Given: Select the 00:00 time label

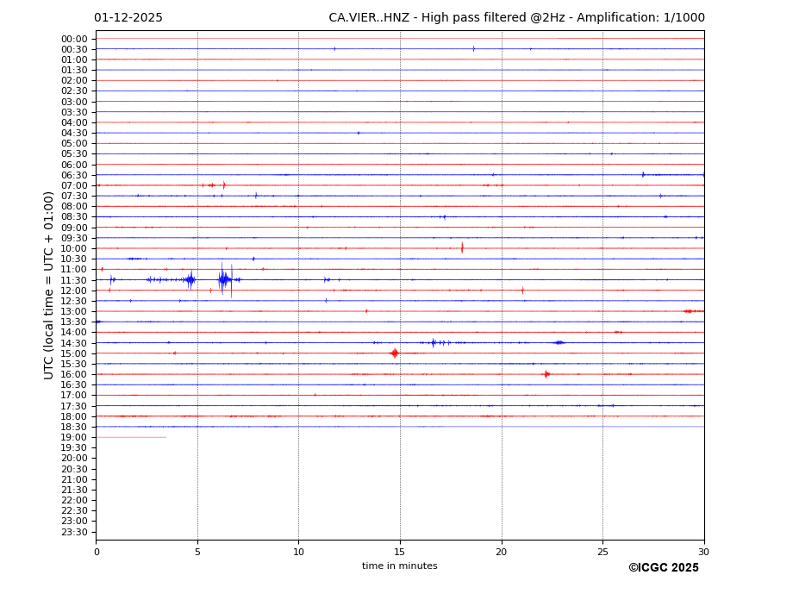Looking at the screenshot, I should click(74, 39).
